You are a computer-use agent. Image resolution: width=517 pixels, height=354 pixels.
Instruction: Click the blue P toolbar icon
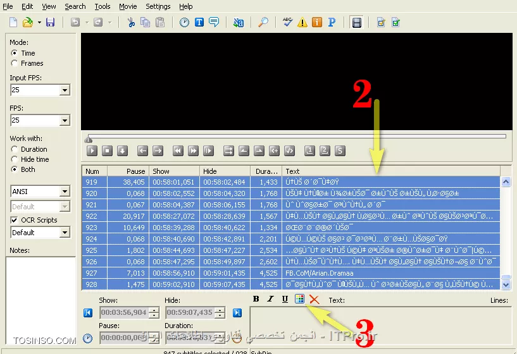tap(332, 22)
